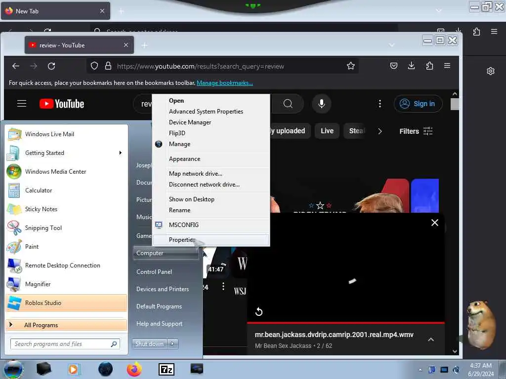
Task: Start Remote Desktop Connection
Action: click(66, 265)
